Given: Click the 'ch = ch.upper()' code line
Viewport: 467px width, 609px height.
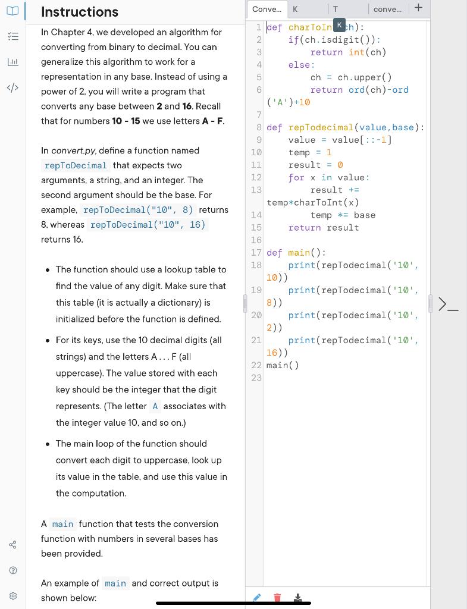Looking at the screenshot, I should click(x=351, y=77).
